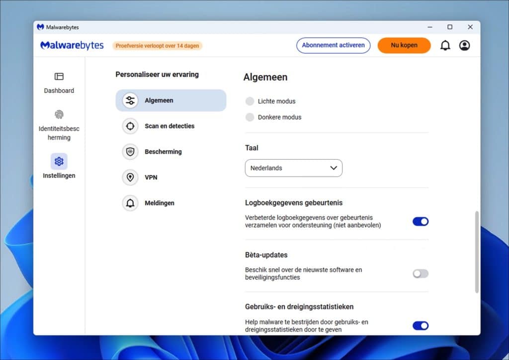Click the Proefversie verloopt over 14 dagen badge

158,46
